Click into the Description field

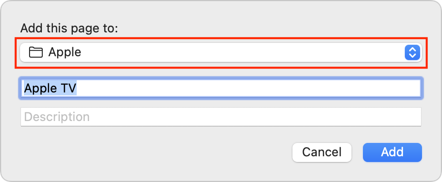[x=221, y=117]
